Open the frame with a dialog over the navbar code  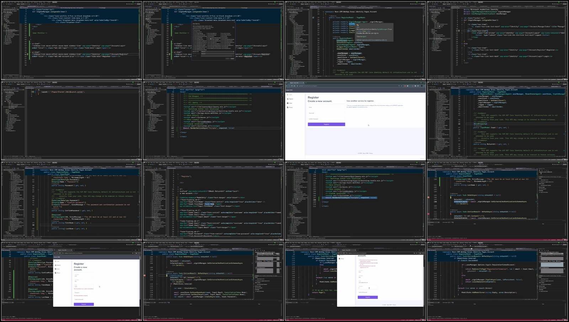pos(213,41)
